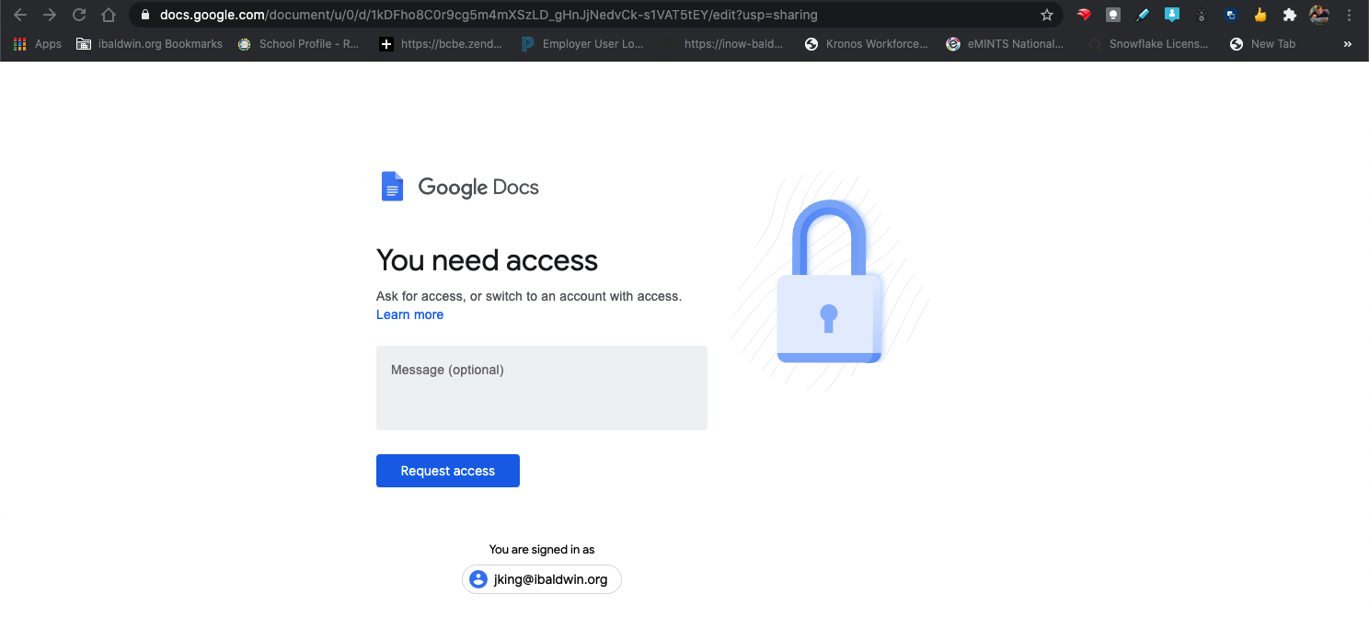Click the site padlock in address bar

click(x=144, y=15)
